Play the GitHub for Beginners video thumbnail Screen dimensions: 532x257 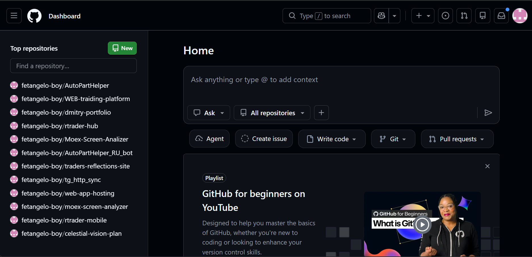pos(422,224)
